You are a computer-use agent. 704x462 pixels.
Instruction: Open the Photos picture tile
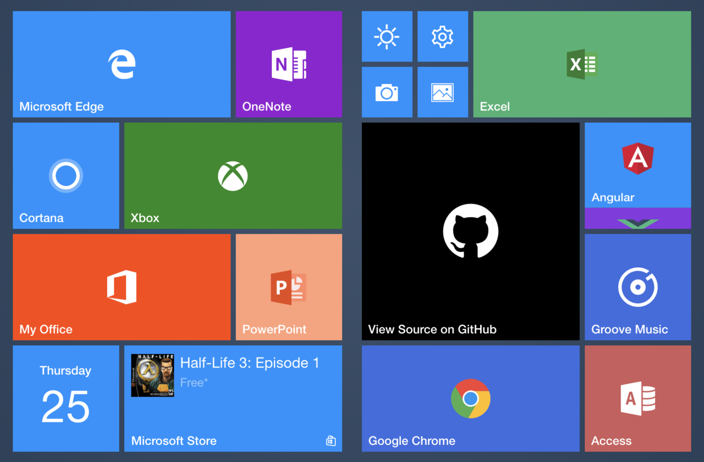[x=443, y=92]
